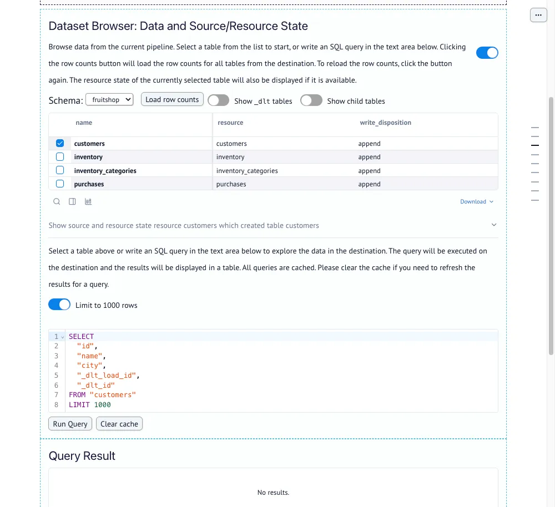Click the highlighted dark minimap marker
This screenshot has width=555, height=507.
pyautogui.click(x=535, y=145)
